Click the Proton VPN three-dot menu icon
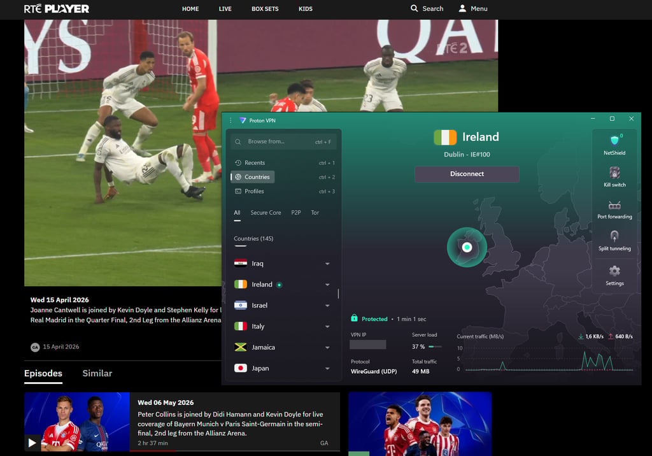Screen dimensions: 652x456 coord(230,120)
